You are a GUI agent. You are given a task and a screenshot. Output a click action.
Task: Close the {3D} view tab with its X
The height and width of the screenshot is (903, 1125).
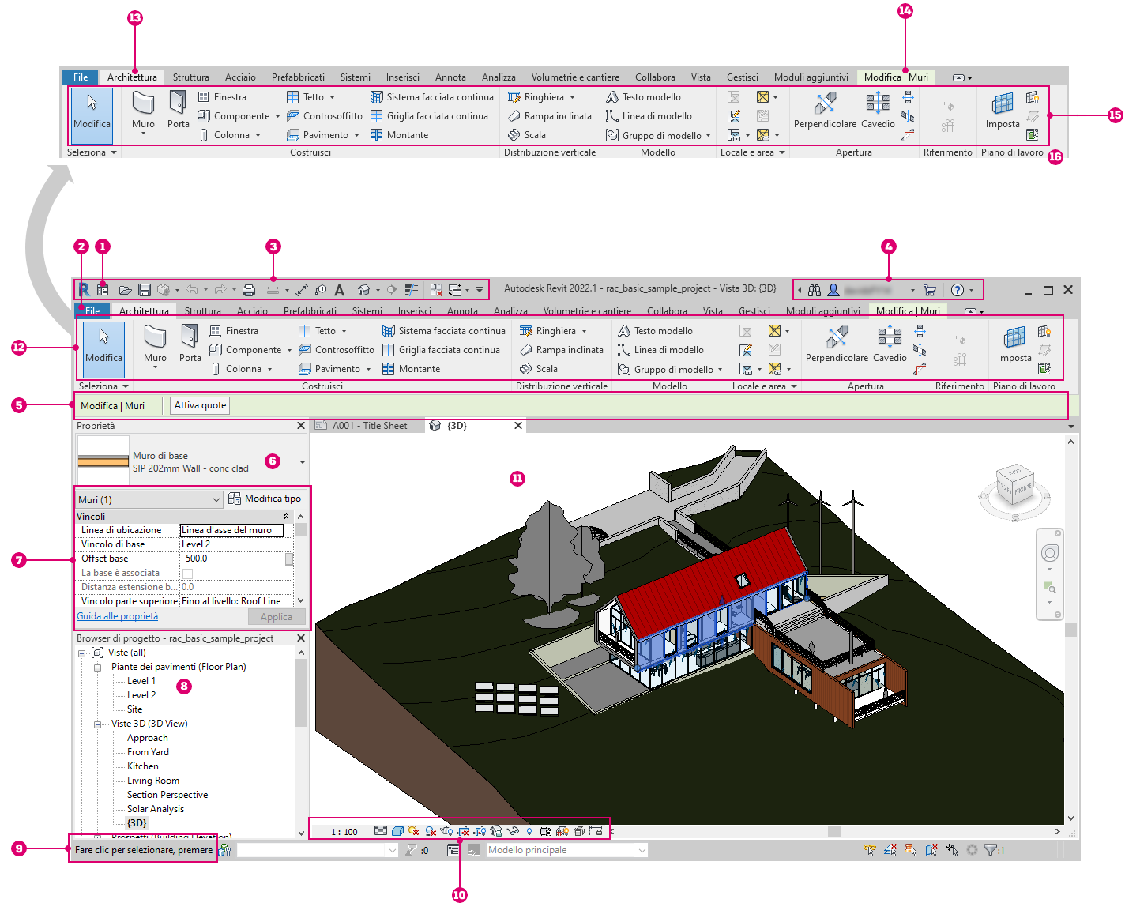pyautogui.click(x=518, y=426)
